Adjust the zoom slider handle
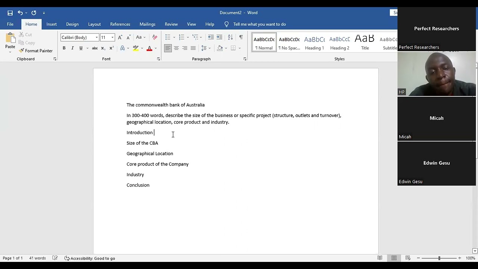Screen dimensions: 478x269 [439, 258]
